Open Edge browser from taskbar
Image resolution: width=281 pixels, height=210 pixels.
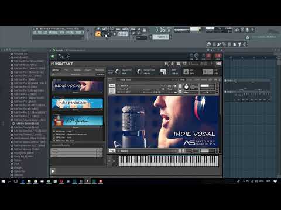[23, 181]
